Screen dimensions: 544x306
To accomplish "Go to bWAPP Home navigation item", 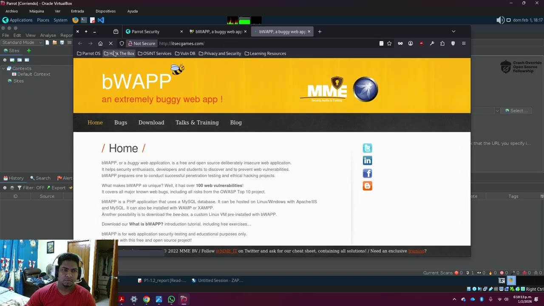I will pyautogui.click(x=95, y=122).
